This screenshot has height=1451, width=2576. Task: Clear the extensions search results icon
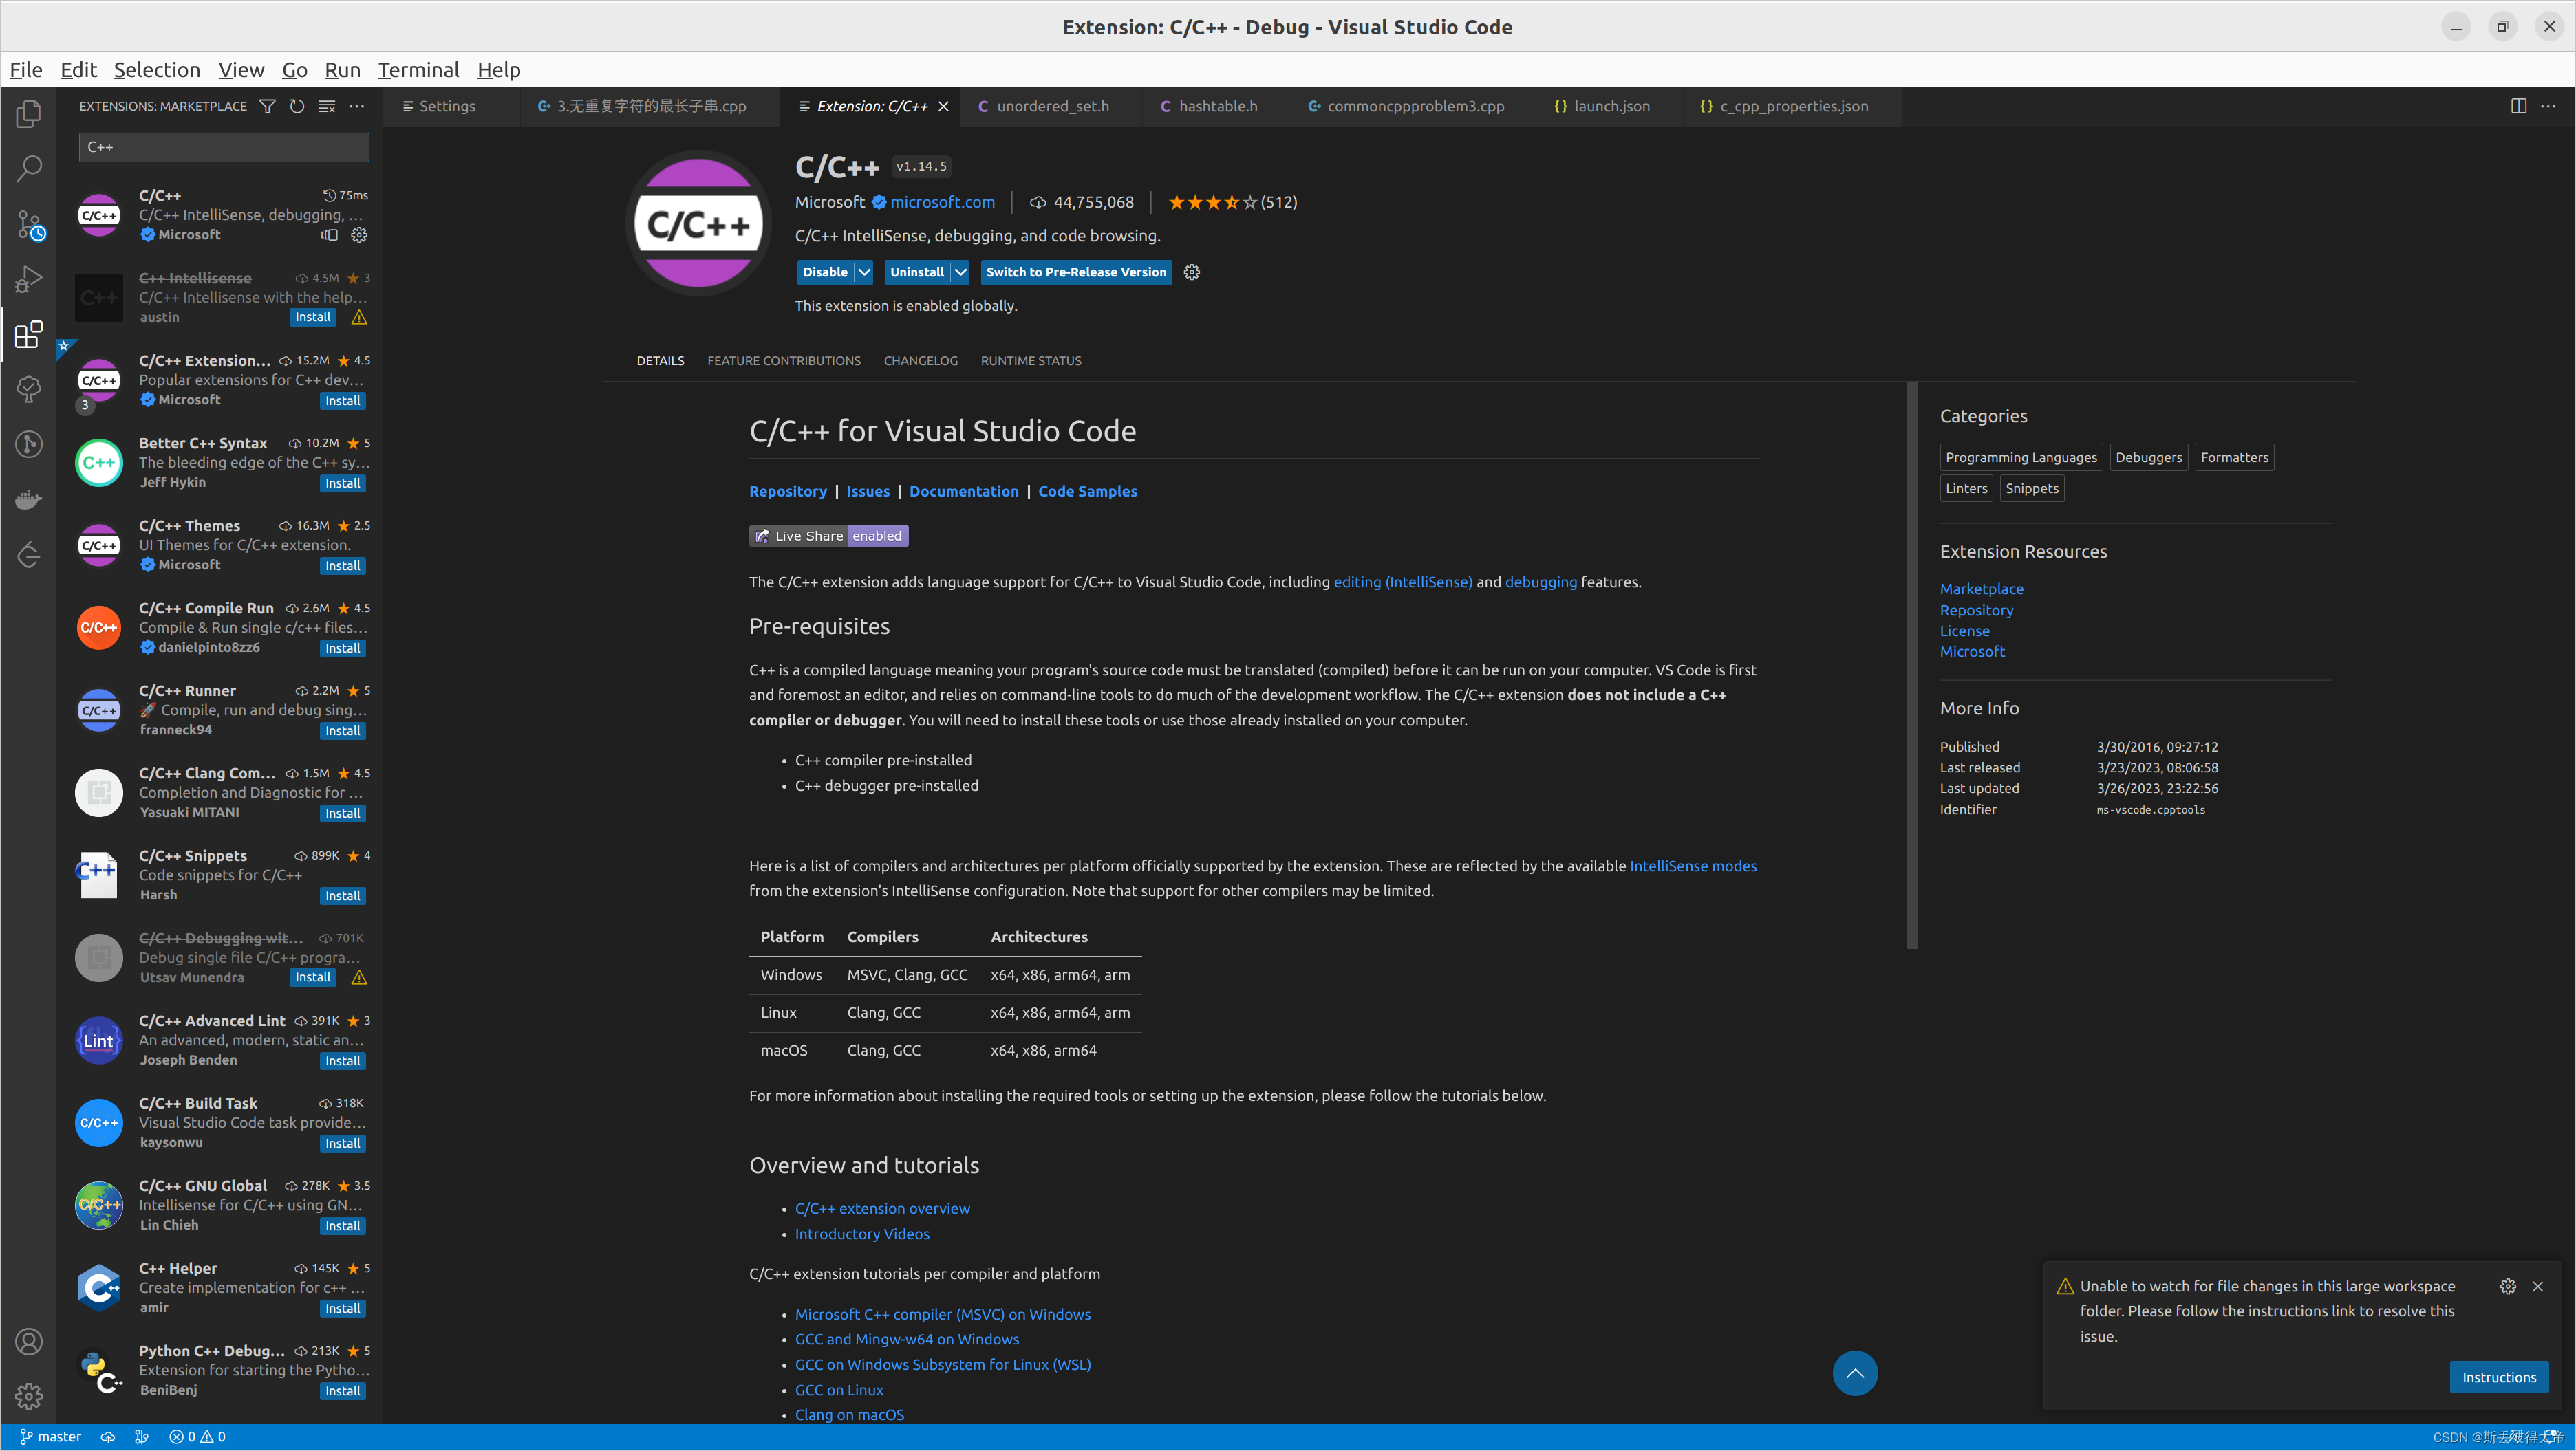[327, 106]
